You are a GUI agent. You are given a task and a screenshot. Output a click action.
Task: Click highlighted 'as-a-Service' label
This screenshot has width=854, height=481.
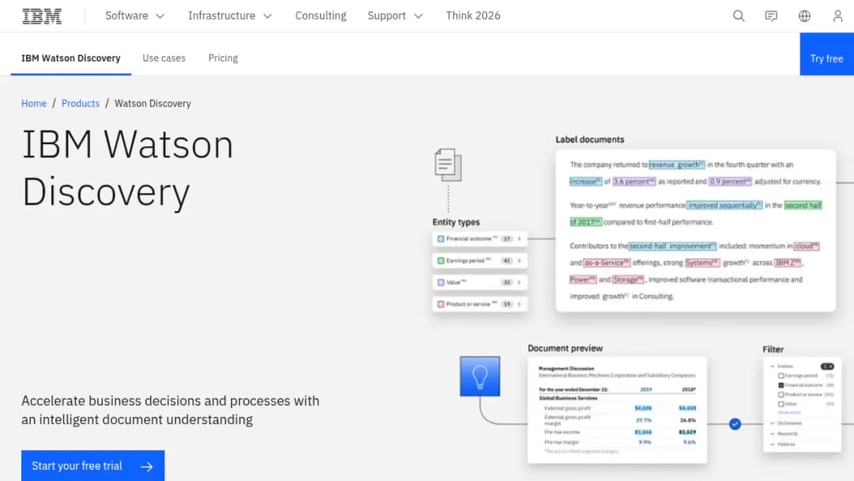click(606, 263)
